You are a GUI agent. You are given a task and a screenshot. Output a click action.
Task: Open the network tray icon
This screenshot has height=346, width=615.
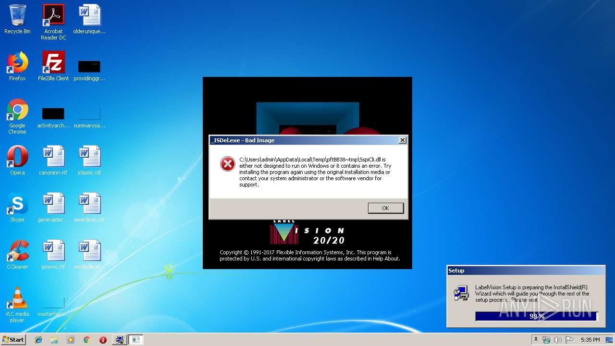pyautogui.click(x=546, y=340)
